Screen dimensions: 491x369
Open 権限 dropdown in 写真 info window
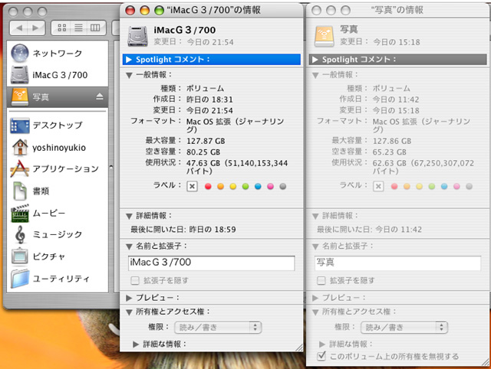tap(404, 328)
